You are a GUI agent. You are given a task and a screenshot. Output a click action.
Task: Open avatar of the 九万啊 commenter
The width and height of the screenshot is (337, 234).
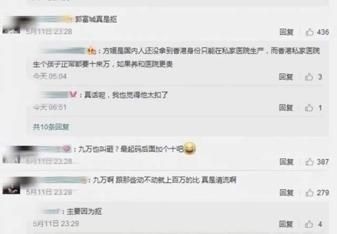(12, 186)
